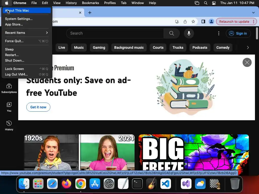Launch Terminal from the dock

click(x=137, y=184)
